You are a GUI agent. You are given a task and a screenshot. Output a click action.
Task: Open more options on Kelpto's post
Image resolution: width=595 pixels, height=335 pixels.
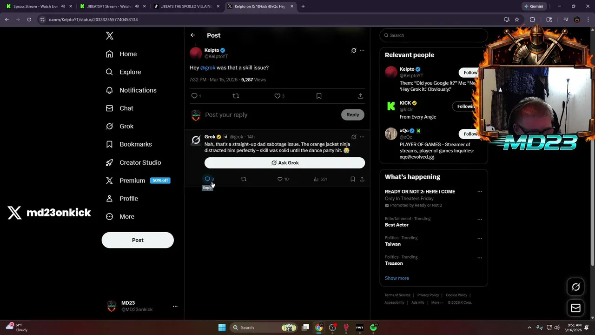pos(362,50)
